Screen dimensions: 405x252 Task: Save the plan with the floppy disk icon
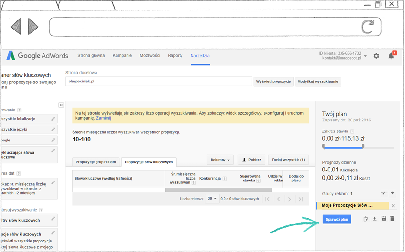384,219
